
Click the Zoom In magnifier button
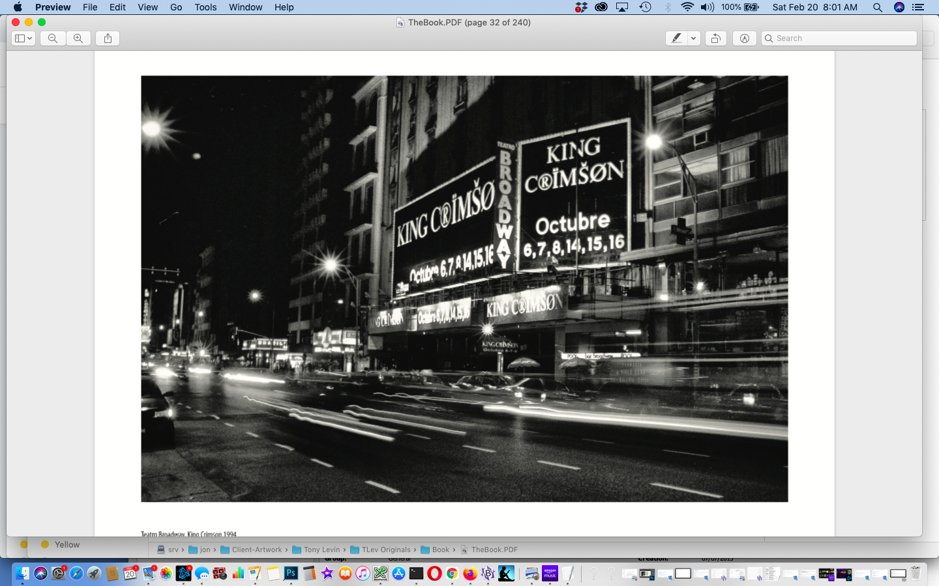78,38
